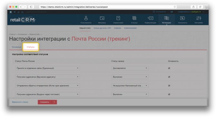
Task: Toggle activity checkbox for Выдано через почтомат row
Action: 169,94
